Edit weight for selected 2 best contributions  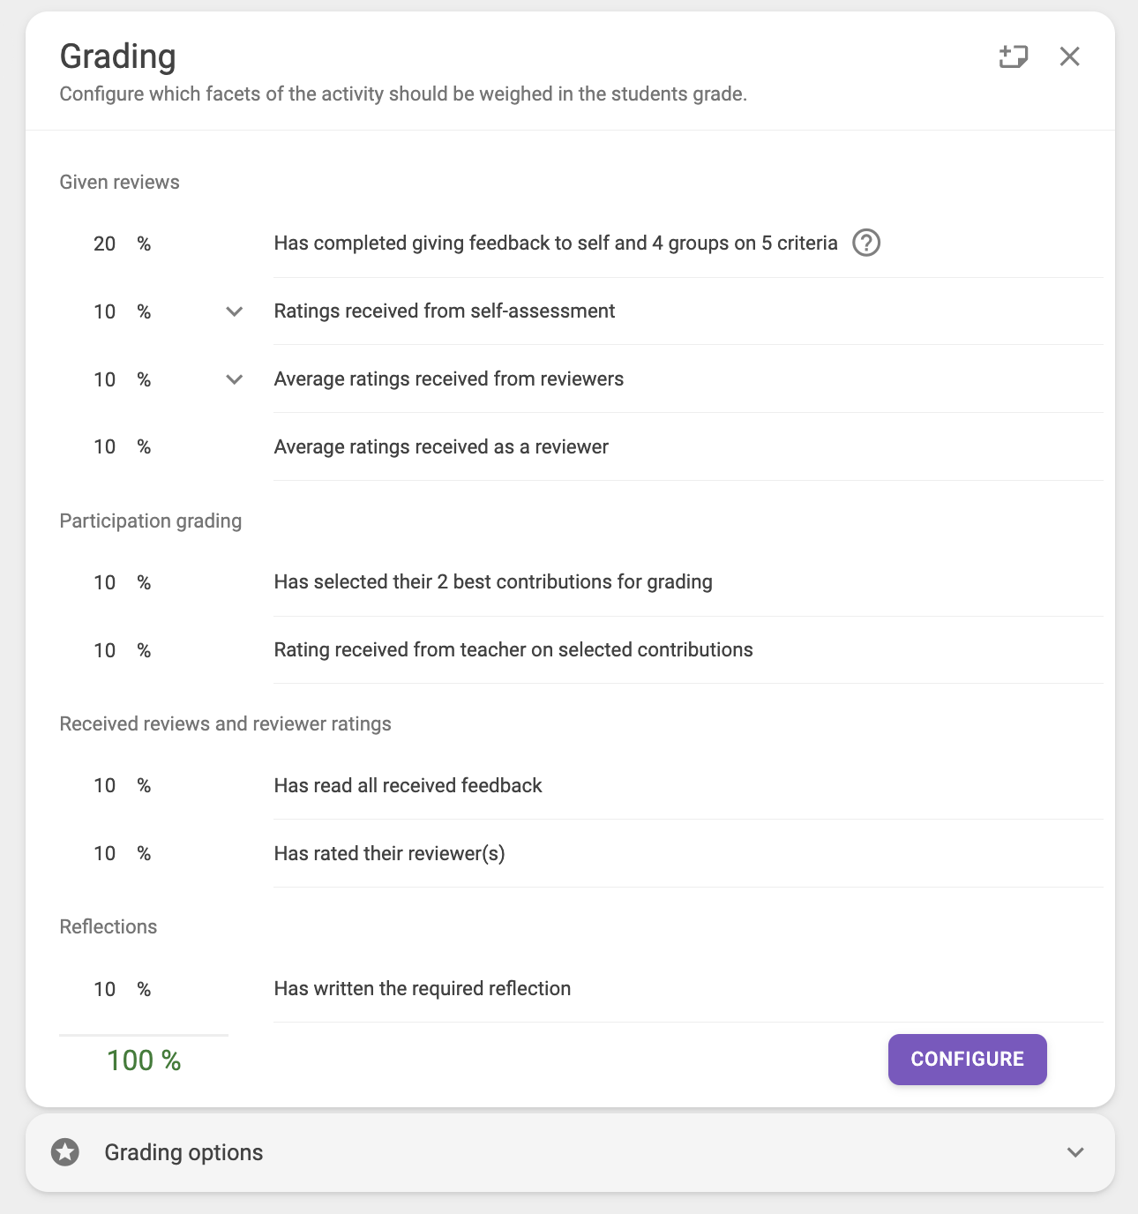click(x=105, y=582)
